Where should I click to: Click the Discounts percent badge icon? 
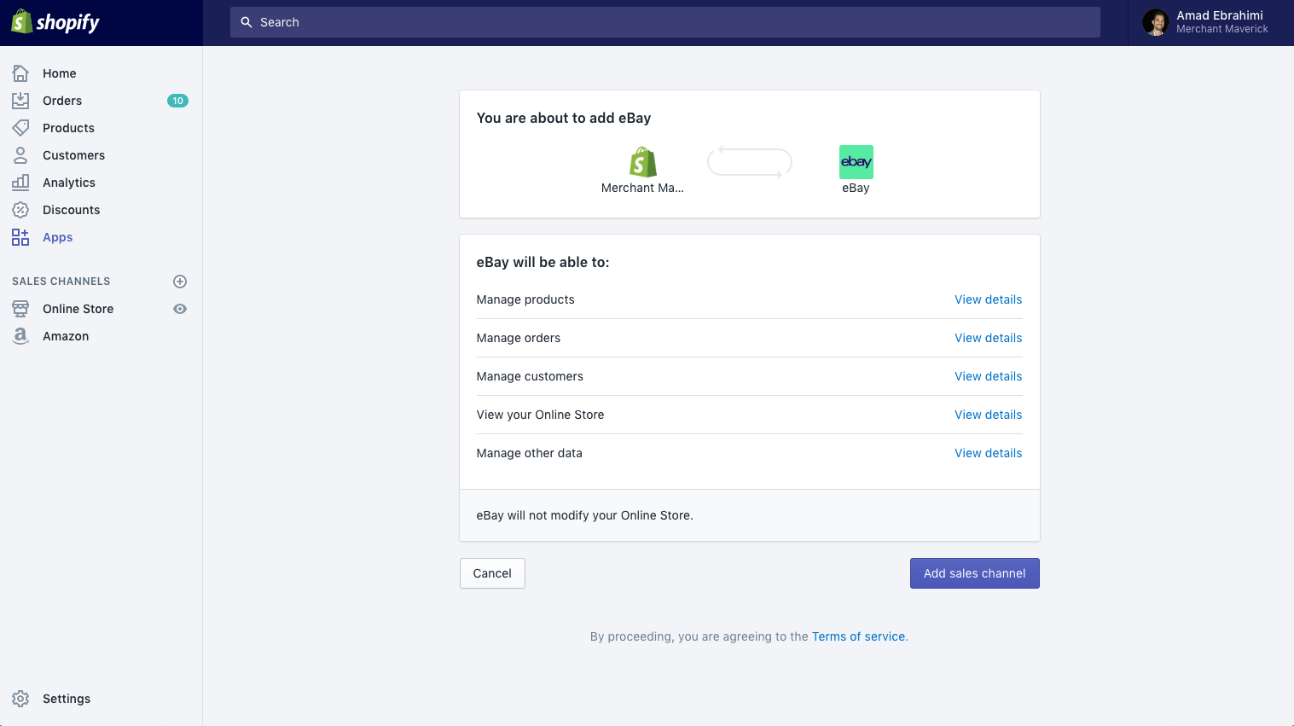pyautogui.click(x=20, y=210)
